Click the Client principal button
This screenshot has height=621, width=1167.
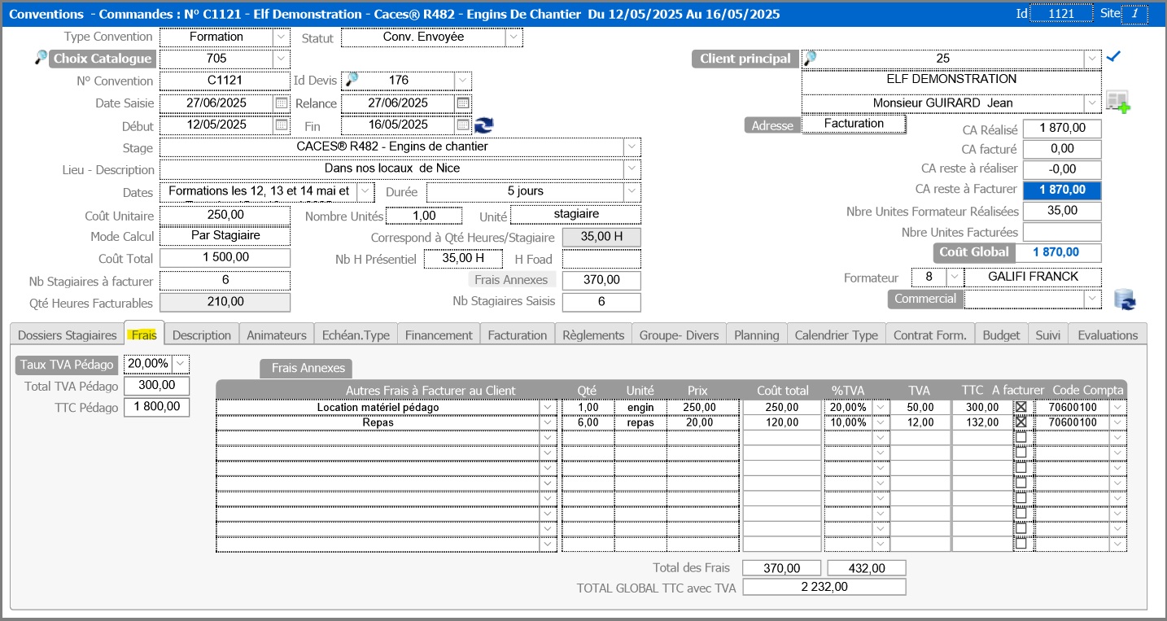pos(745,59)
